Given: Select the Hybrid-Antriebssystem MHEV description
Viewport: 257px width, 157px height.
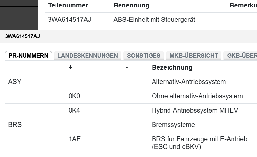Looking at the screenshot, I should pos(195,110).
